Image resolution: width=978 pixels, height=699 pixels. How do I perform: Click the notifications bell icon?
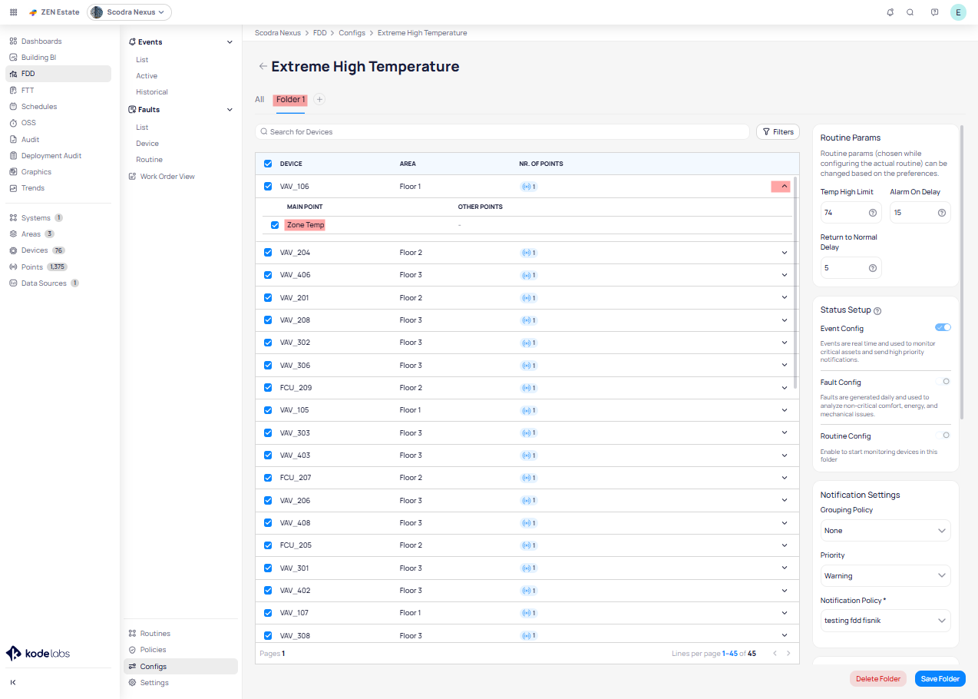[x=890, y=12]
